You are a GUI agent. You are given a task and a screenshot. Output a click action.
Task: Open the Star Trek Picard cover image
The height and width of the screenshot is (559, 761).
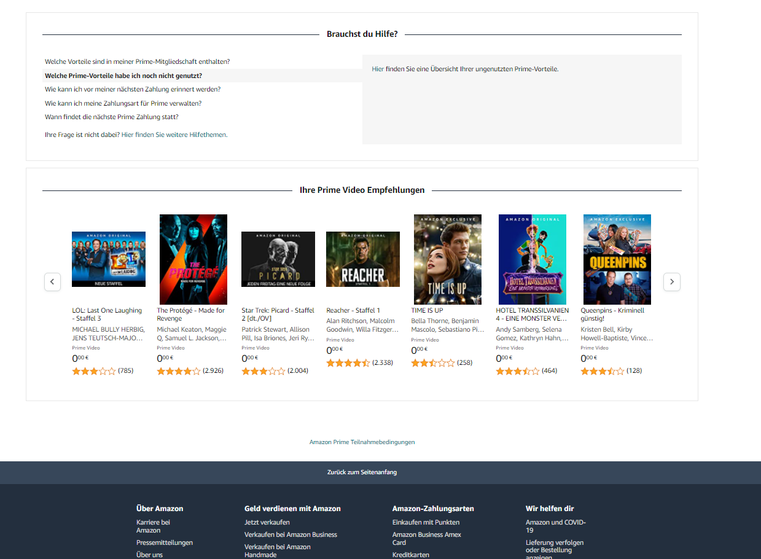(278, 259)
